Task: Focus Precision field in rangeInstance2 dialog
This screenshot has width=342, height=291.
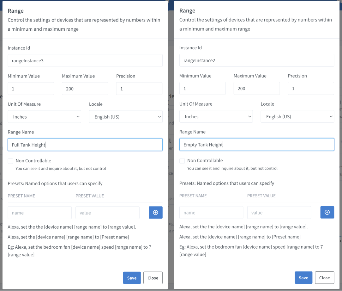Action: [311, 88]
